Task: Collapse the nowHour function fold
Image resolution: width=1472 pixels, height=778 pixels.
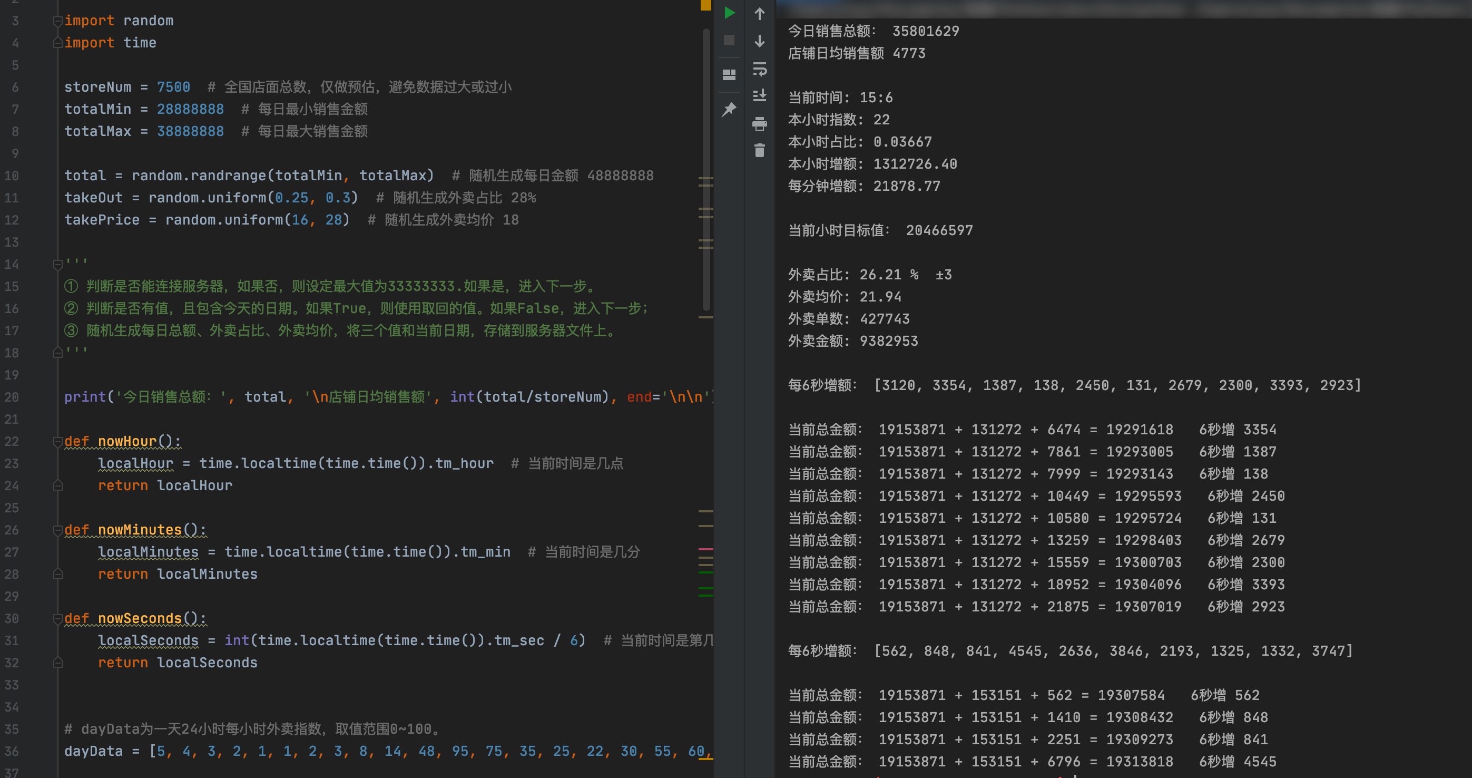Action: pos(58,441)
